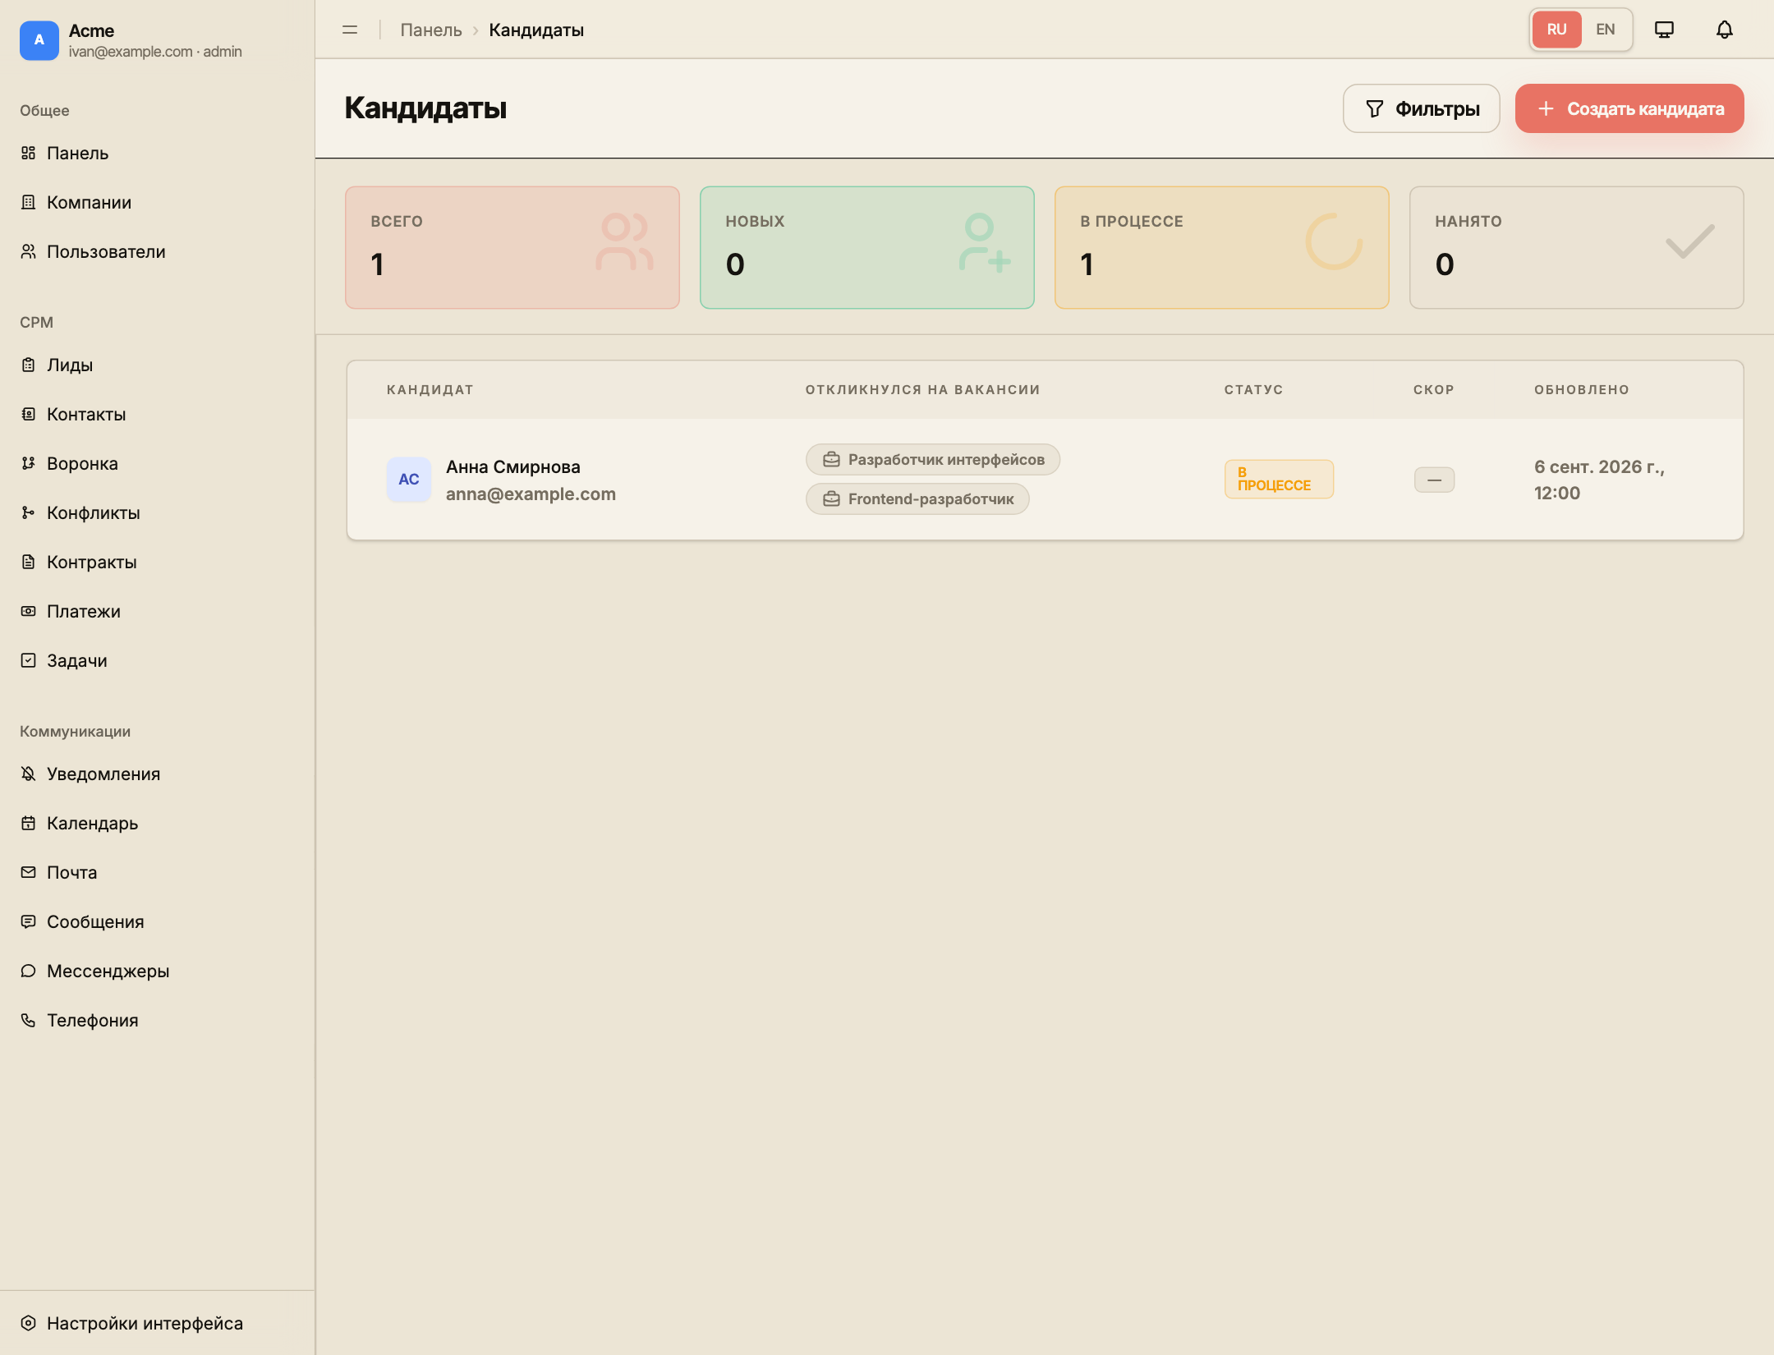Image resolution: width=1774 pixels, height=1355 pixels.
Task: Select the RU language option
Action: coord(1556,30)
